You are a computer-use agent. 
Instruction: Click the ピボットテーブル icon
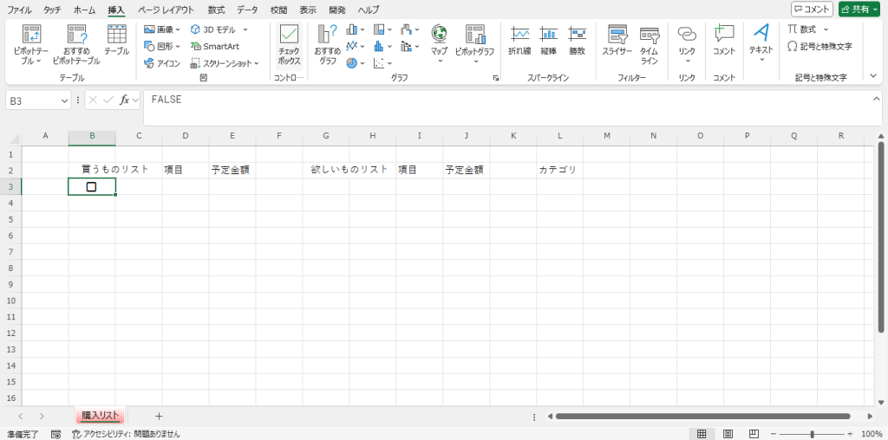click(31, 35)
